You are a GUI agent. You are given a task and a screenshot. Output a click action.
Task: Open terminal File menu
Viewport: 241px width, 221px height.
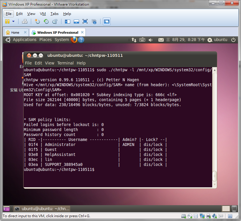click(28, 63)
